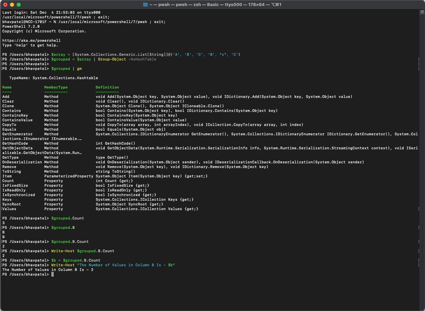Click the ParameterizedProperty member type text
The width and height of the screenshot is (425, 311).
[x=69, y=176]
